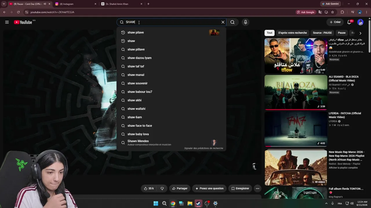Switch to the Instagram tab
Screen dimensions: 371x208
coord(76,4)
